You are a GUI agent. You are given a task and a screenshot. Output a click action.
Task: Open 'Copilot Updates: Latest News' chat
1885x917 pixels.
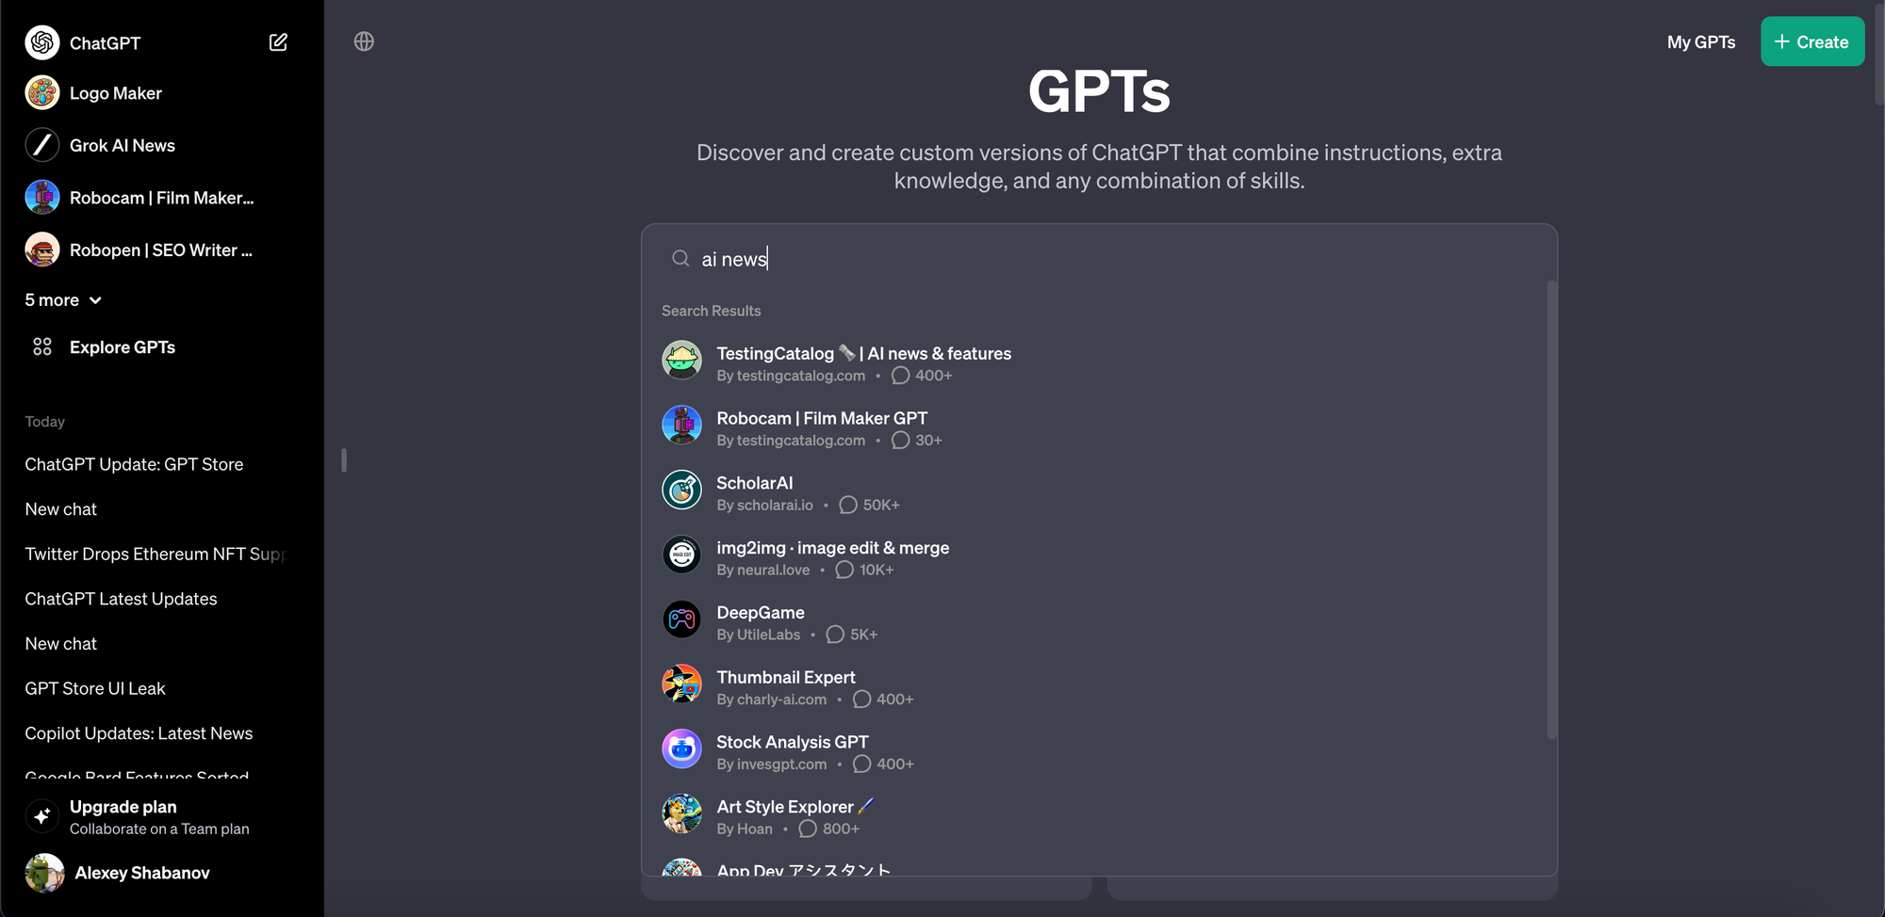pos(139,733)
